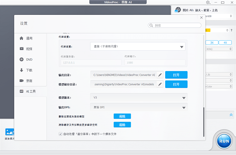Open the AI 工具 settings tab
This screenshot has width=236, height=155.
point(30,91)
